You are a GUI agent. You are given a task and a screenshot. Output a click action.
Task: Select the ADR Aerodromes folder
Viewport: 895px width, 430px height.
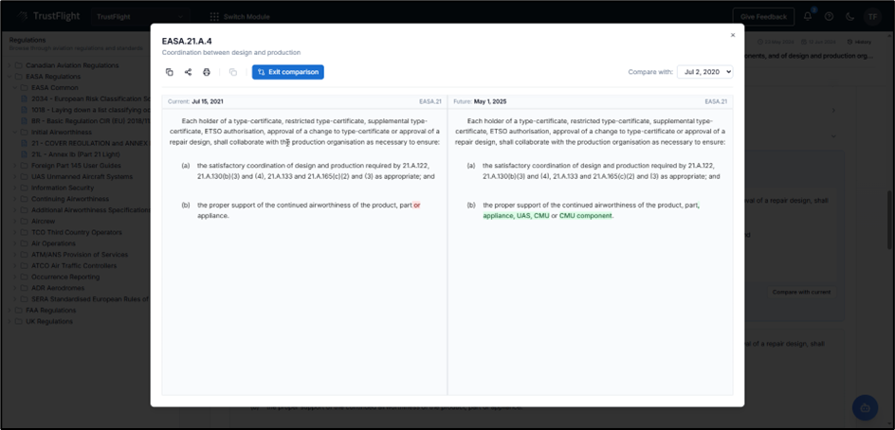point(58,288)
